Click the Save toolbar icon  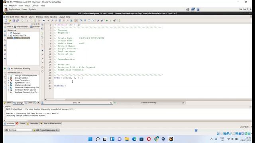[x=14, y=21]
